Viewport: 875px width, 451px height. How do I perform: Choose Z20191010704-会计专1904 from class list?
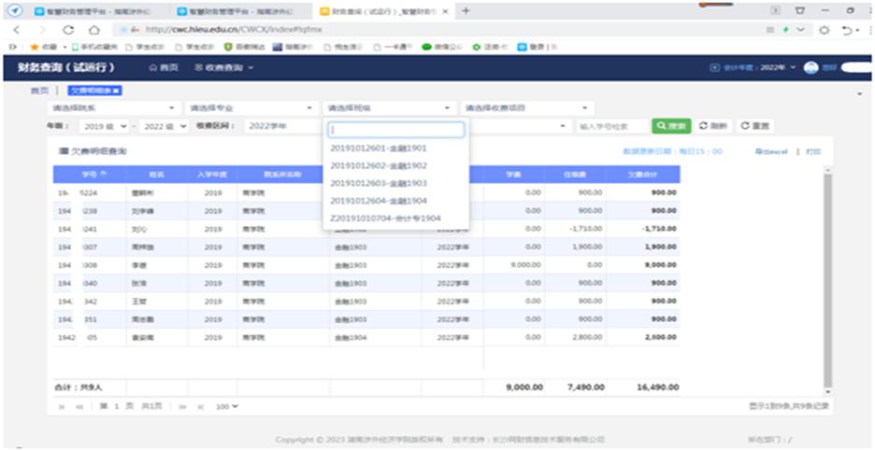pyautogui.click(x=396, y=218)
